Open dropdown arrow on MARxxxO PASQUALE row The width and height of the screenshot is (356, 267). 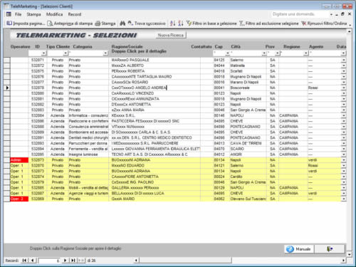[x=343, y=60]
